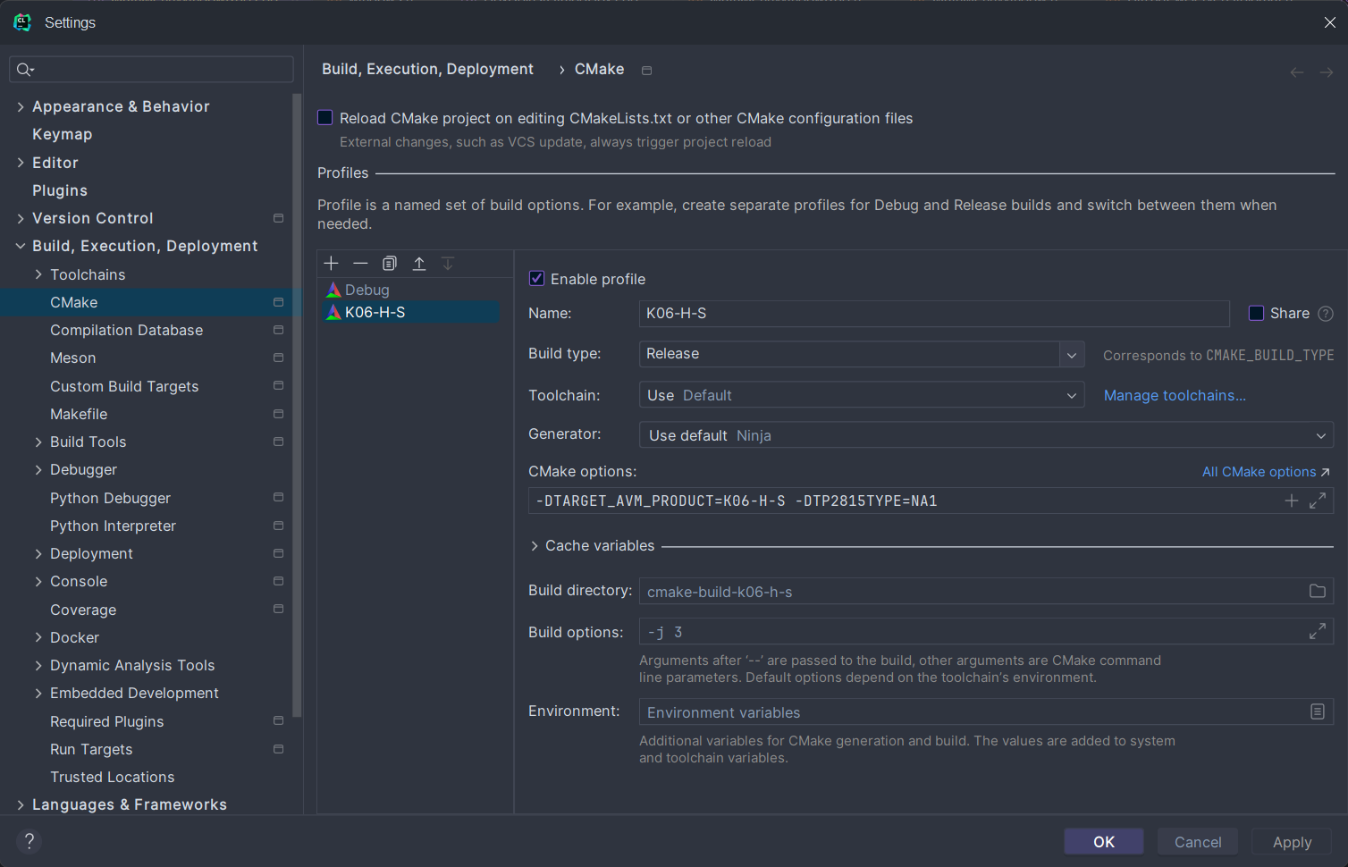1348x867 pixels.
Task: Open the Build type dropdown
Action: click(x=1071, y=354)
